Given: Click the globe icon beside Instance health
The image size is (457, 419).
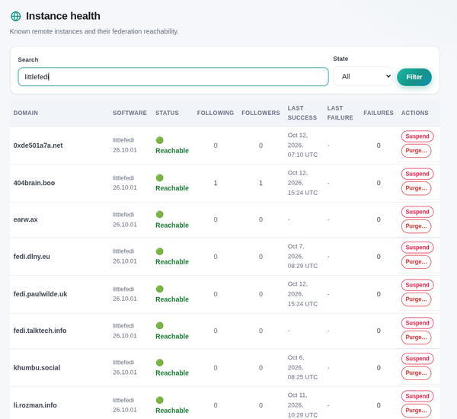Looking at the screenshot, I should 16,16.
